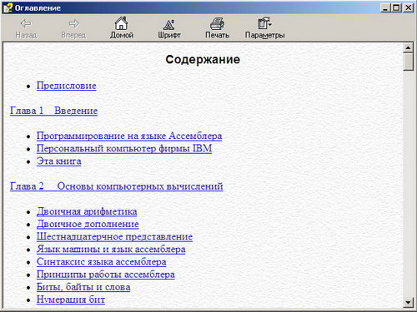
Task: Open the Предисловие link
Action: tap(67, 86)
